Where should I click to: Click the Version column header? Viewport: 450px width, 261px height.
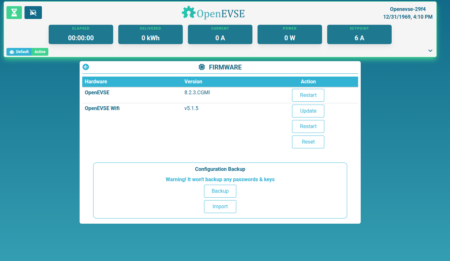[x=193, y=81]
